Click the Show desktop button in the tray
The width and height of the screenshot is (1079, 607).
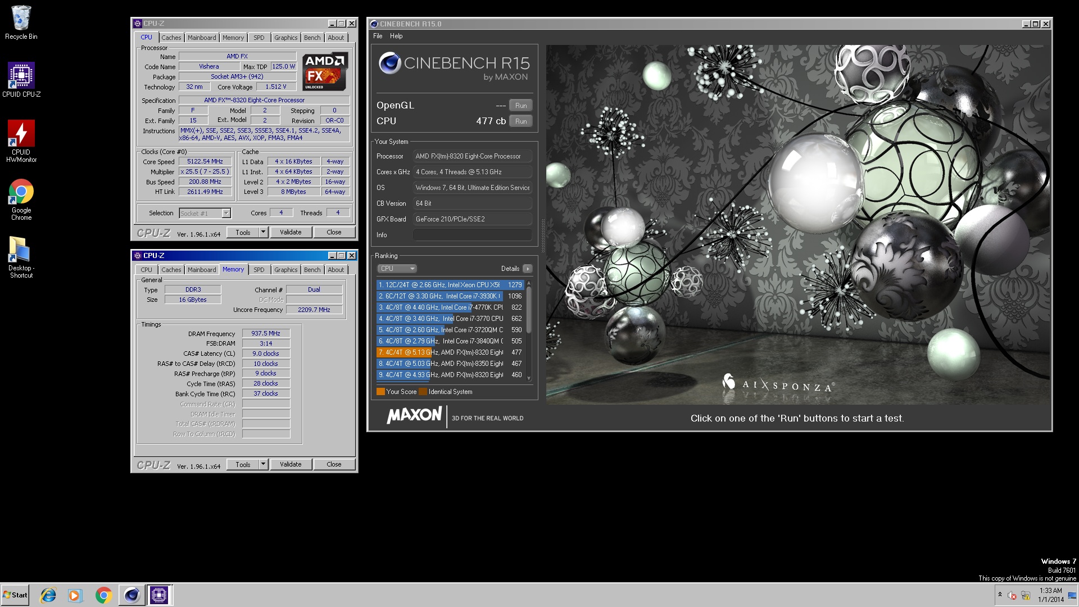tap(1072, 595)
